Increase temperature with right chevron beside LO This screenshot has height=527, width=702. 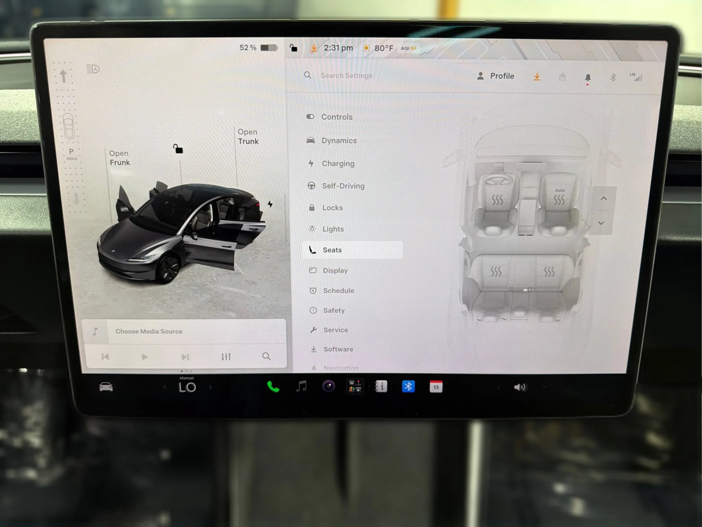click(210, 387)
